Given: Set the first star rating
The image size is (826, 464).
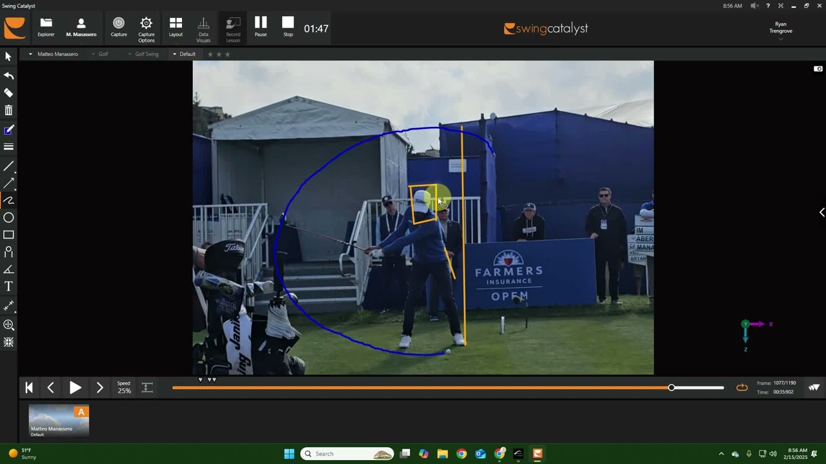Looking at the screenshot, I should (210, 54).
